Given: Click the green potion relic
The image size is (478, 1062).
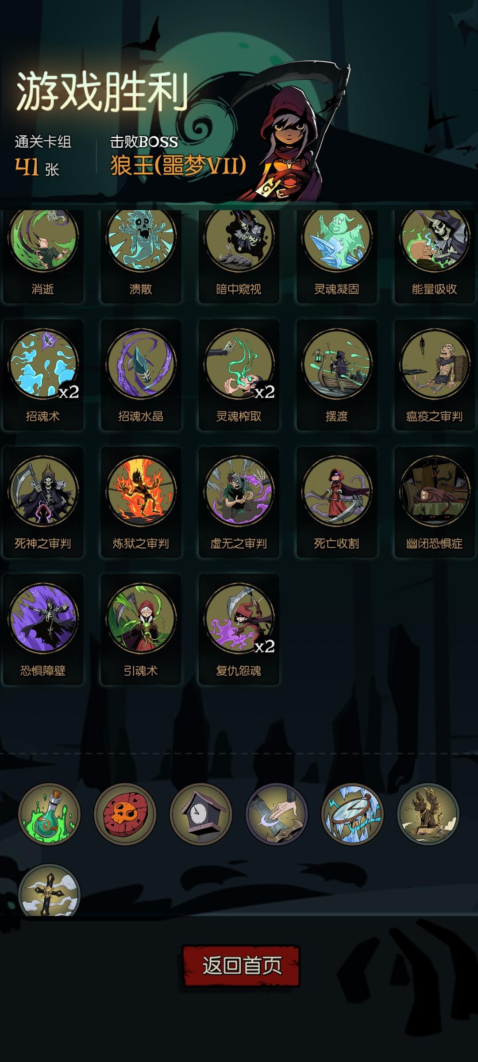Looking at the screenshot, I should point(49,814).
